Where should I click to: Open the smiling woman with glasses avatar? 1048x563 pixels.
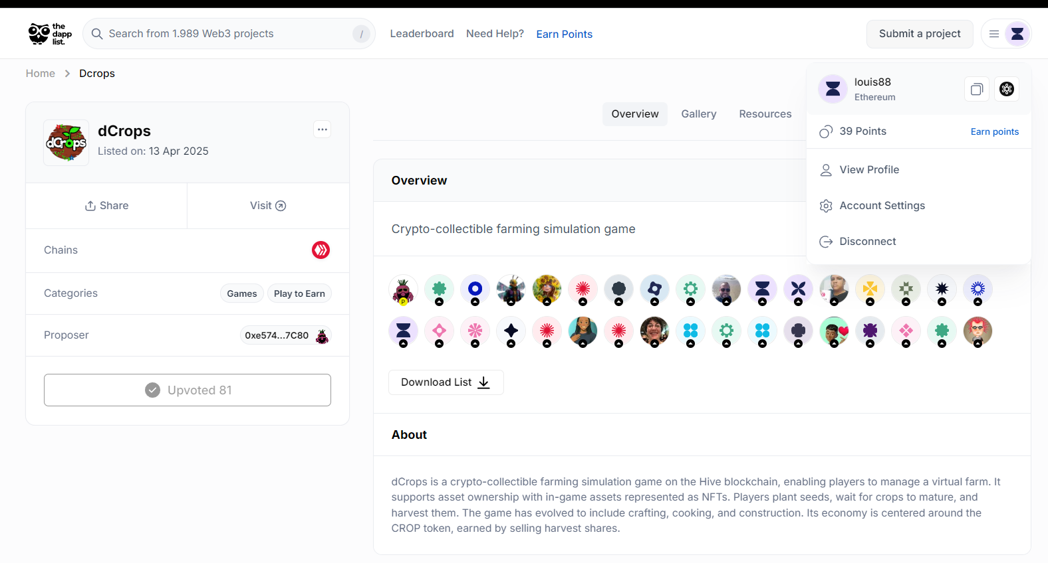tap(654, 332)
